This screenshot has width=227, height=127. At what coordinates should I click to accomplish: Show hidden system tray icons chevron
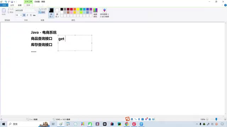[197, 124]
